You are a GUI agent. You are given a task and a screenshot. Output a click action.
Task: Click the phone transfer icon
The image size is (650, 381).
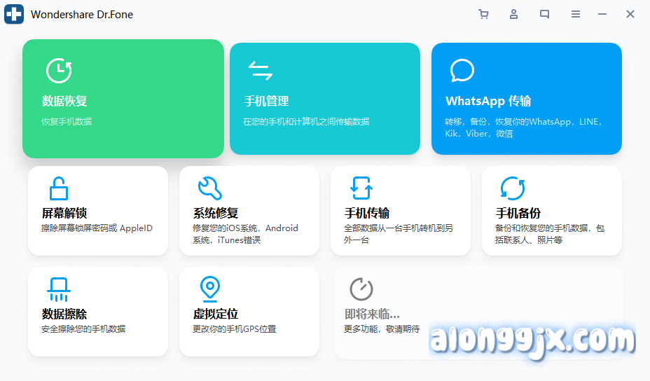[x=361, y=188]
